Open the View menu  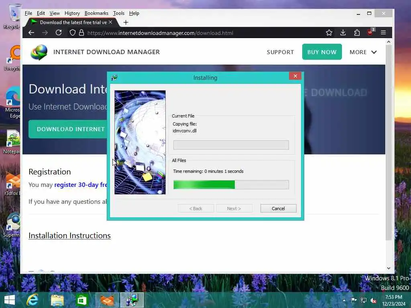tap(55, 13)
